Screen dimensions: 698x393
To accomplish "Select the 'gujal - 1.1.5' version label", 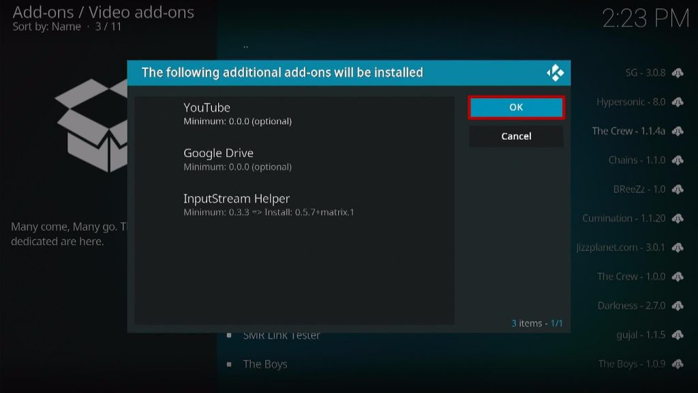I will pyautogui.click(x=641, y=335).
